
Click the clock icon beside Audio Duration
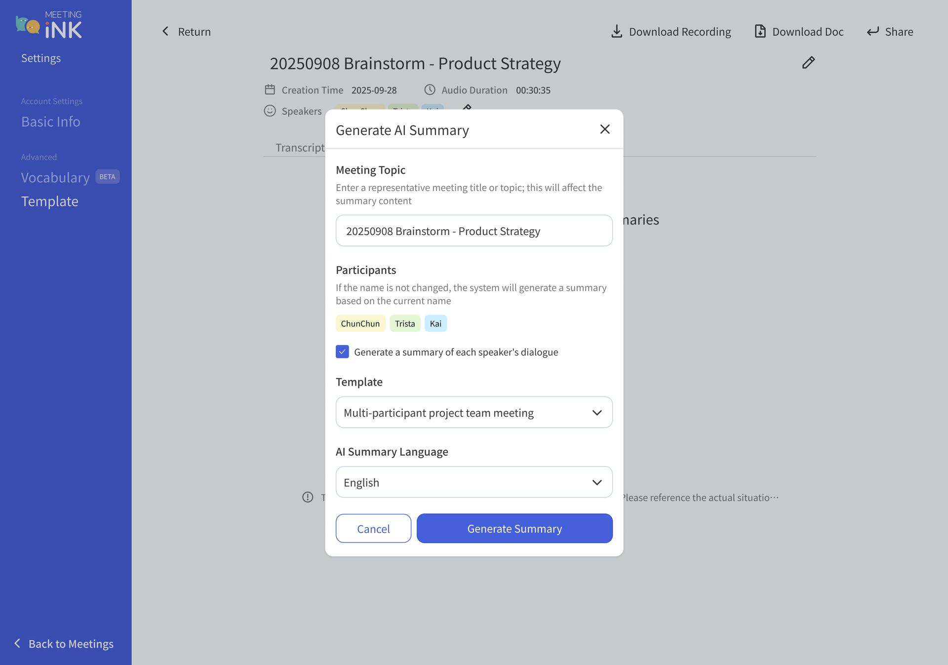click(429, 89)
